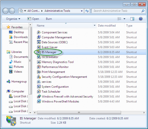This screenshot has height=129, width=148.
Task: Select the Windows PowerShell Modules icon
Action: pyautogui.click(x=39, y=101)
